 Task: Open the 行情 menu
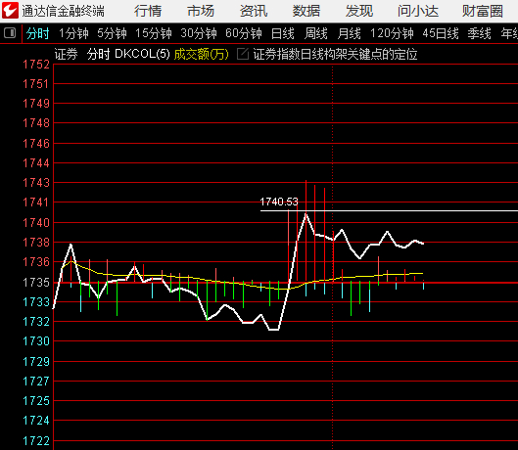point(148,11)
